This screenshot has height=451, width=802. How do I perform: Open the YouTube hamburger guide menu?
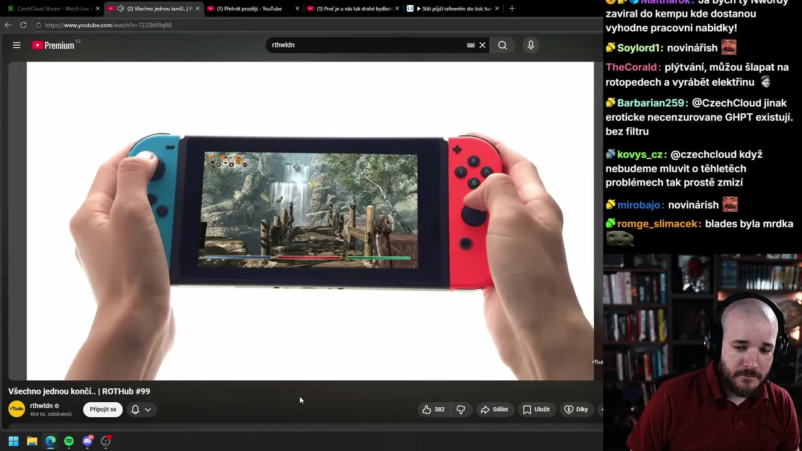click(x=17, y=45)
